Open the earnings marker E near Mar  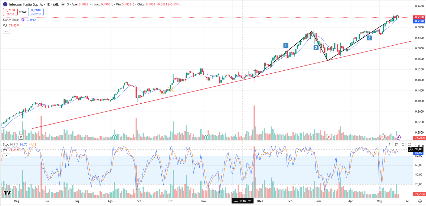click(x=329, y=137)
